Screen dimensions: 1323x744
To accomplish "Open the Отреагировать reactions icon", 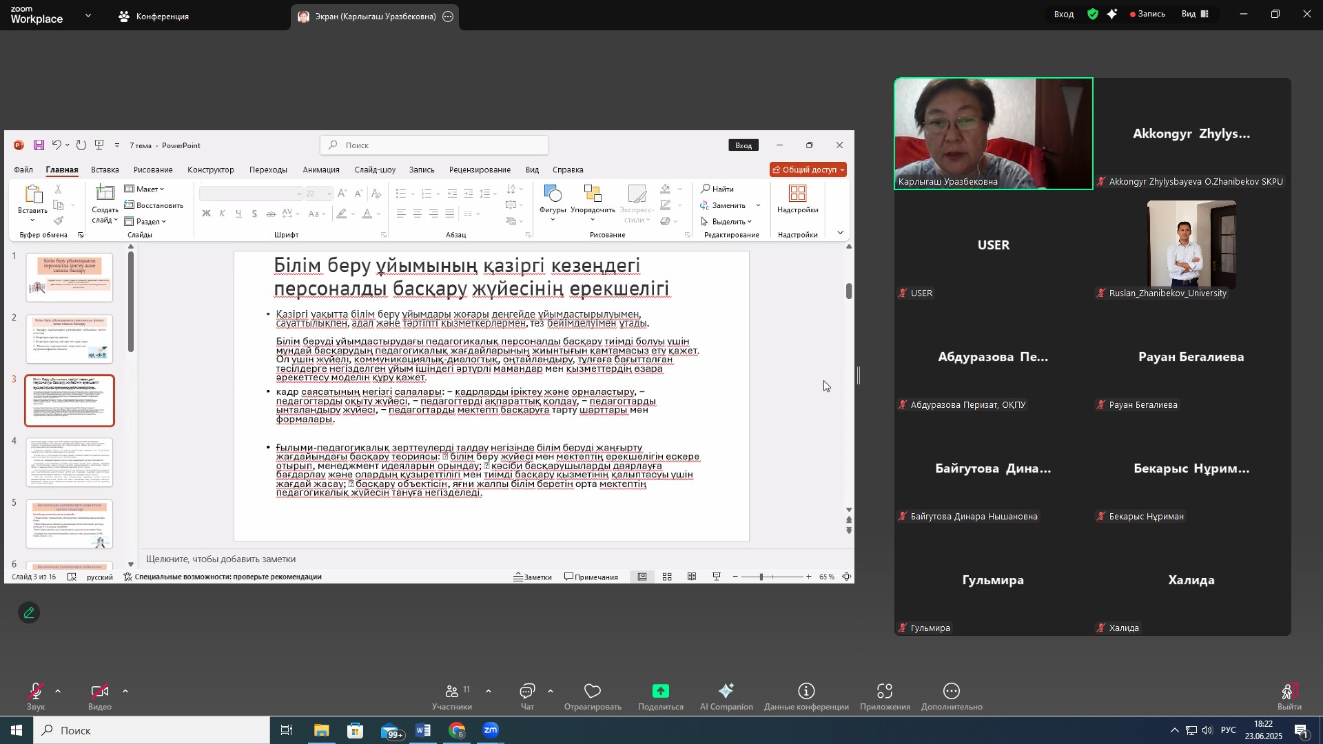I will pyautogui.click(x=593, y=692).
